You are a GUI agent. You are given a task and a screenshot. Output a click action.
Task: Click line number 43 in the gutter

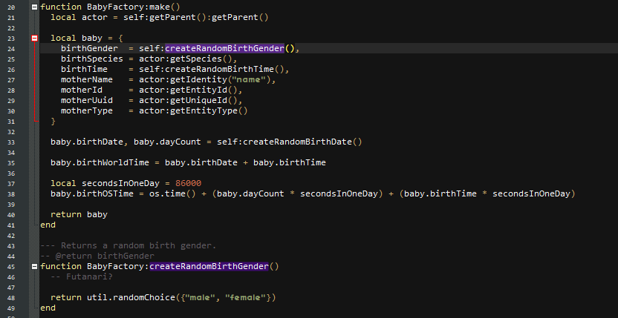click(11, 246)
